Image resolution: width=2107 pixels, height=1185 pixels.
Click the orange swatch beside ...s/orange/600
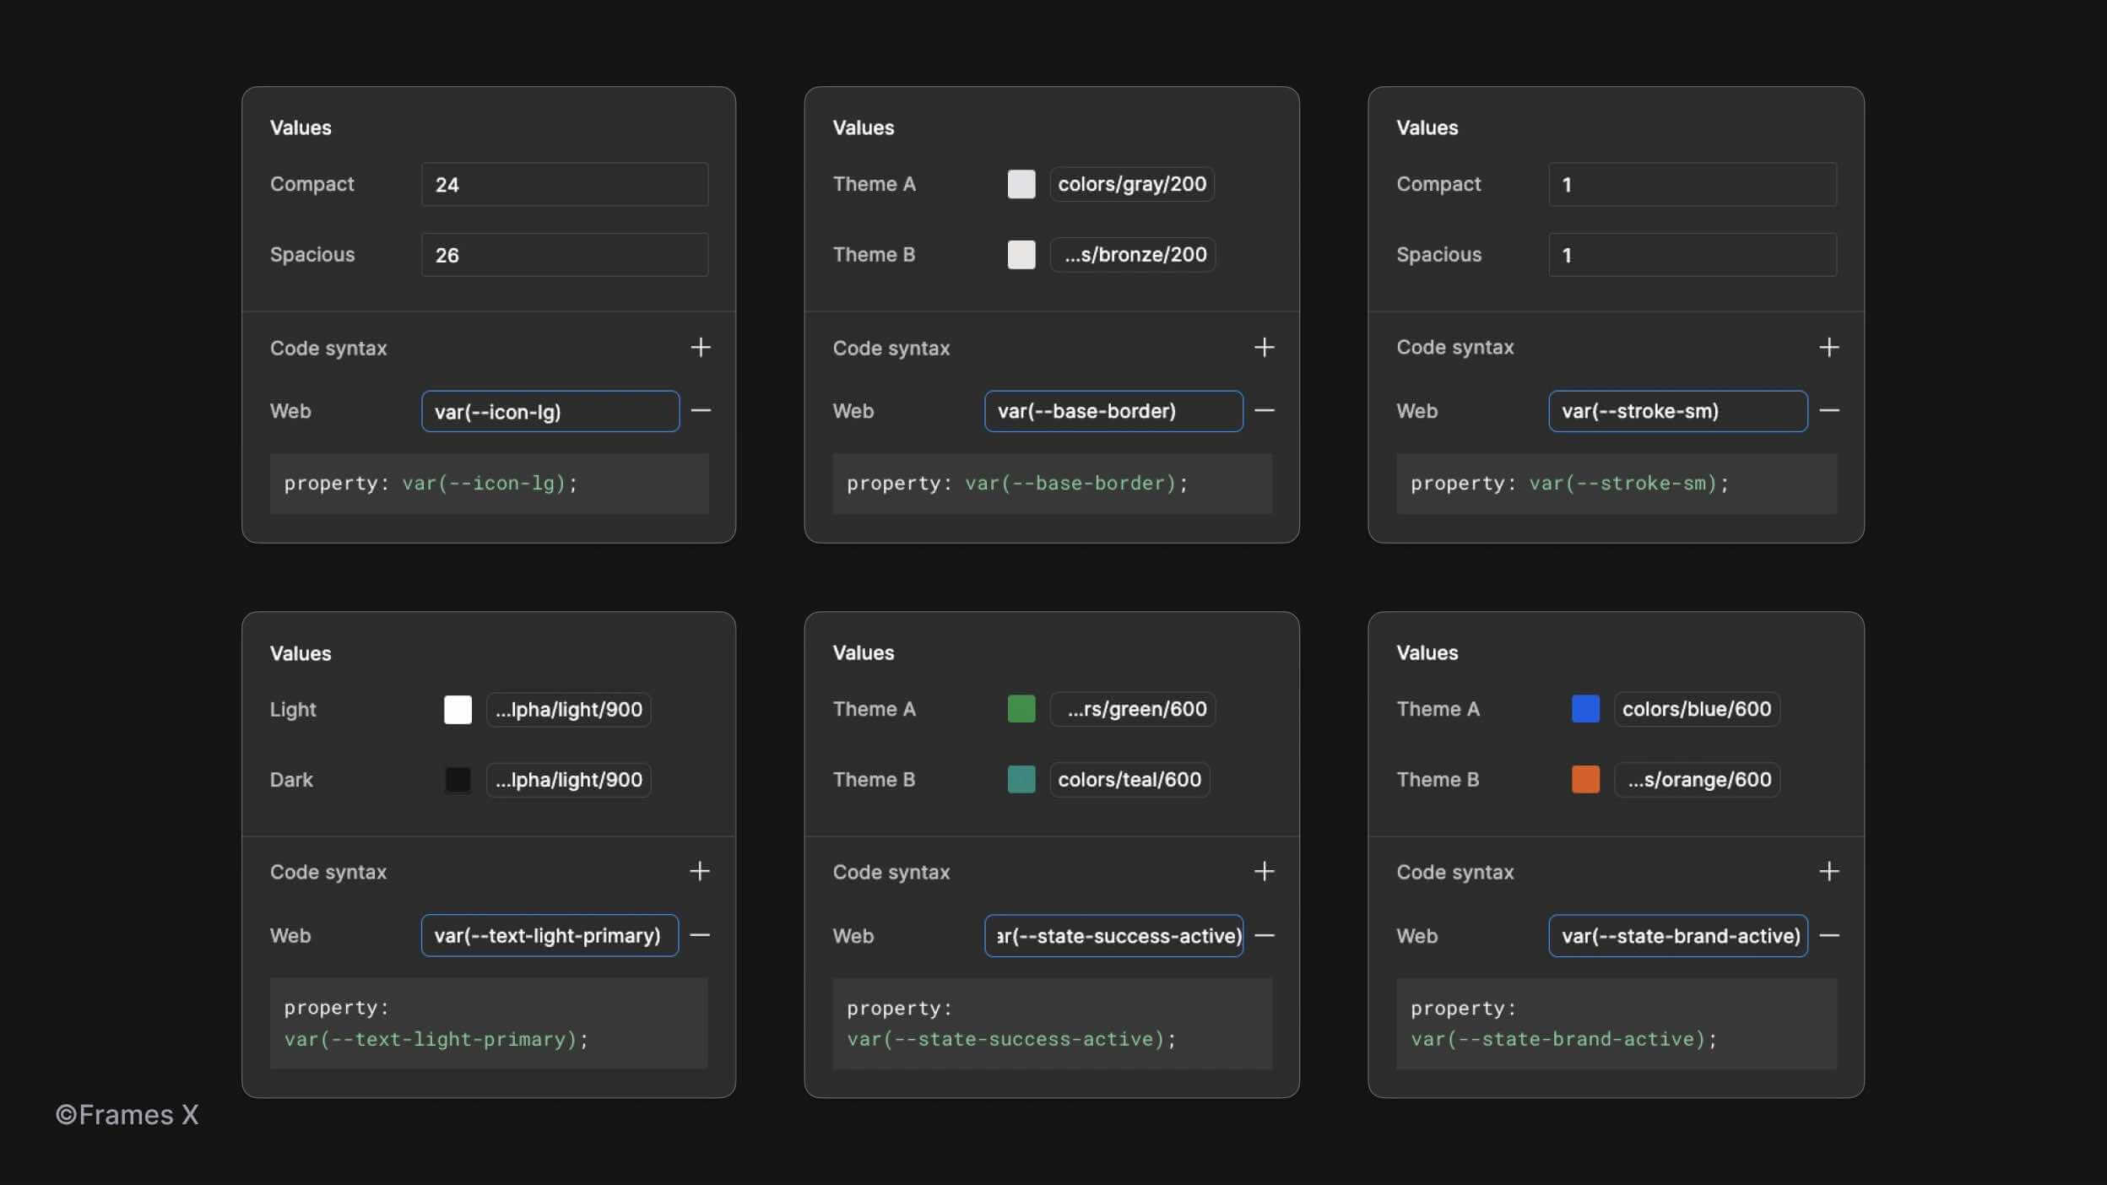click(x=1585, y=780)
